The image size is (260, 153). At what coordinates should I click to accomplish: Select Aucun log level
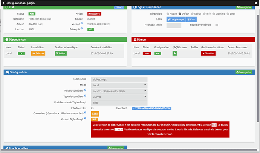(x=168, y=14)
